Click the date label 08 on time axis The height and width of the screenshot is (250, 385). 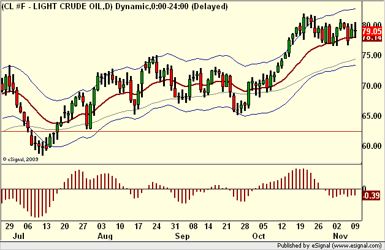(193, 226)
